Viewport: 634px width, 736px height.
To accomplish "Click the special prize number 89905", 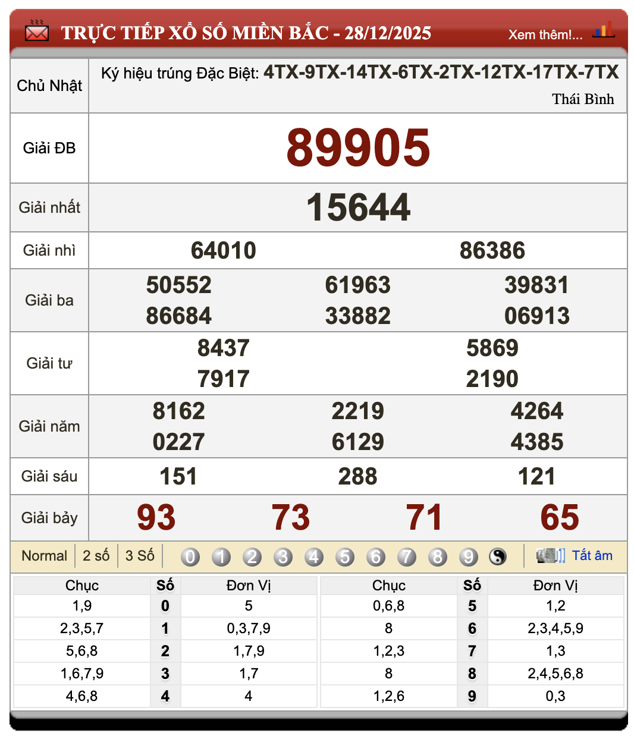I will [359, 147].
